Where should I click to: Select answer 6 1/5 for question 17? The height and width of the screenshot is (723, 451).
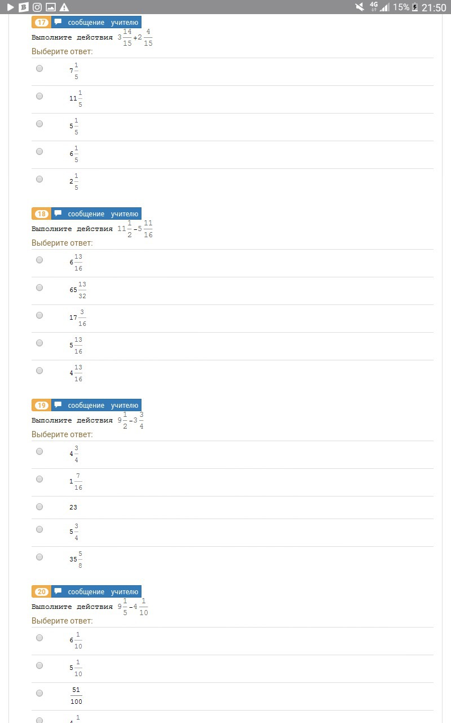coord(39,151)
